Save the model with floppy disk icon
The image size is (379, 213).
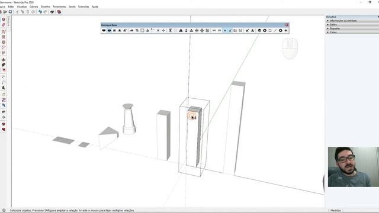tap(11, 12)
